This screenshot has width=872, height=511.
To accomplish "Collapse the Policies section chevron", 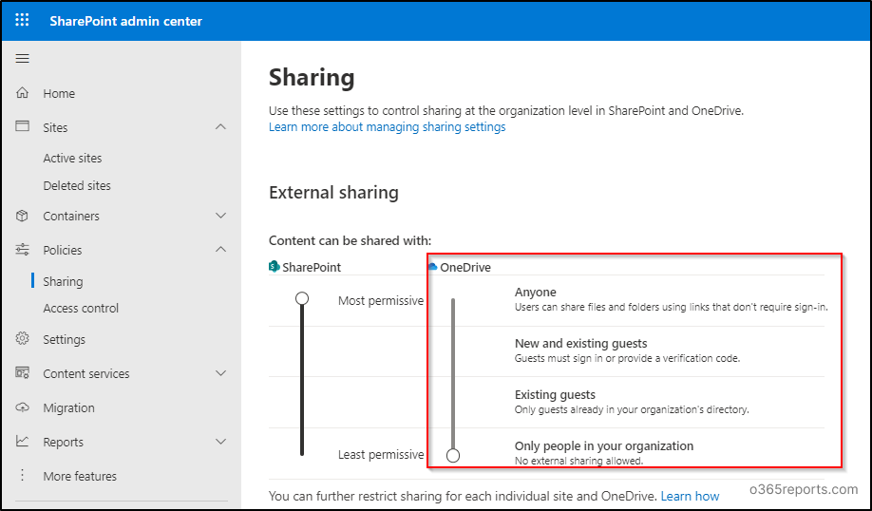I will (220, 250).
